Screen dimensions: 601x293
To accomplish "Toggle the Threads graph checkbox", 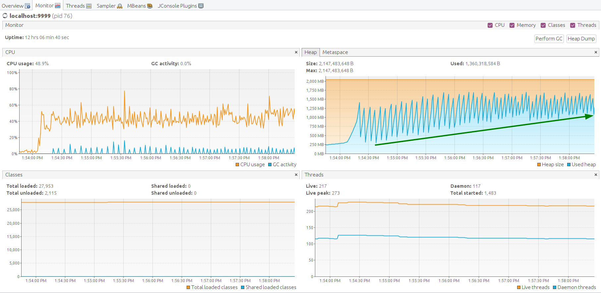I will tap(572, 25).
